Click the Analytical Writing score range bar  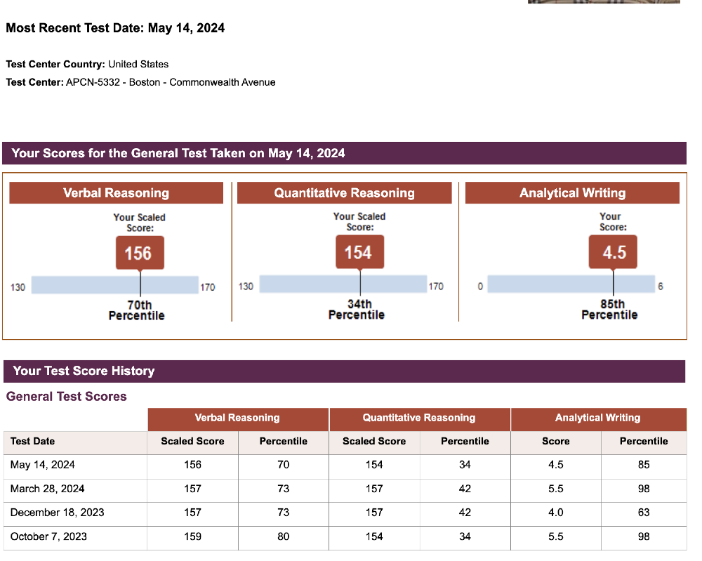click(571, 284)
